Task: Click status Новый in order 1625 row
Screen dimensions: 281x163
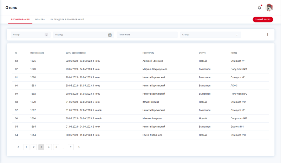Action: coord(203,61)
